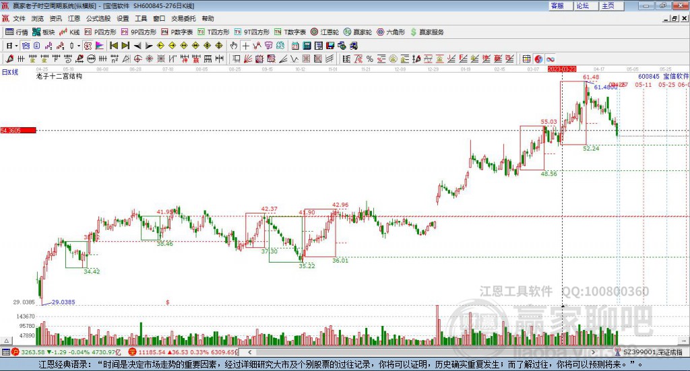This screenshot has width=690, height=371.
Task: Open the 交易委托 menu
Action: [x=183, y=18]
